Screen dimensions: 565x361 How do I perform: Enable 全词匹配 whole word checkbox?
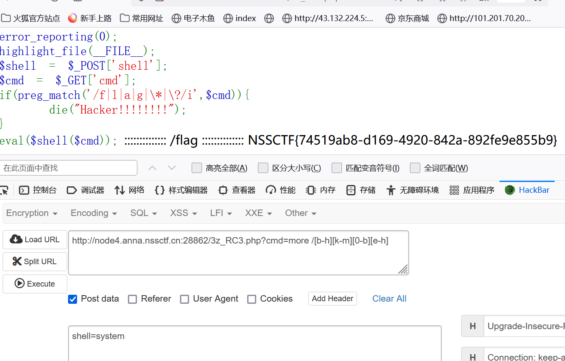coord(415,168)
